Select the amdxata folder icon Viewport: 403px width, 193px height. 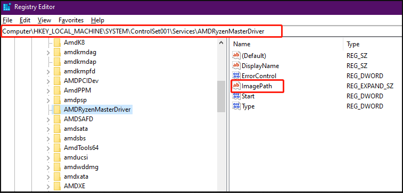tap(57, 177)
